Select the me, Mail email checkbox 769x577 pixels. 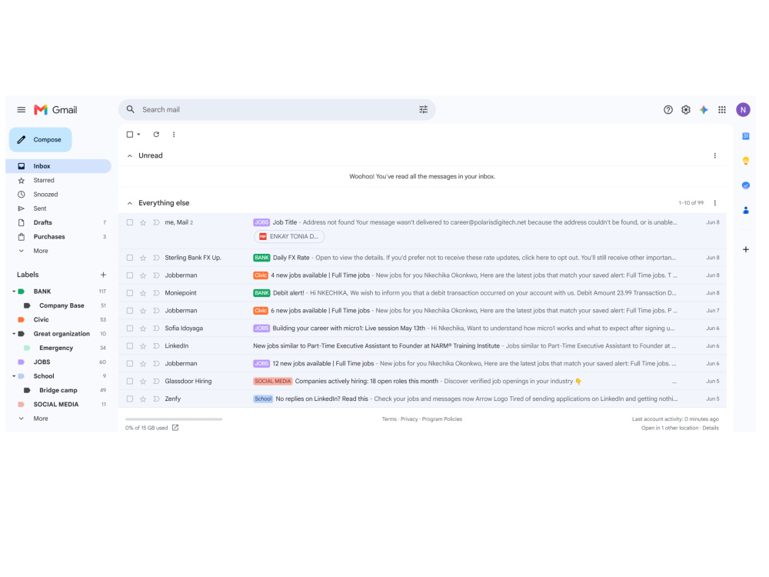[129, 222]
